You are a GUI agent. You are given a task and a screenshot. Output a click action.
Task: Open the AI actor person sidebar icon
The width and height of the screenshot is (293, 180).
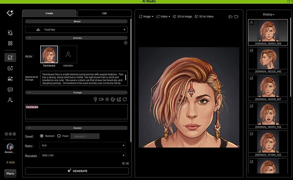click(x=10, y=100)
